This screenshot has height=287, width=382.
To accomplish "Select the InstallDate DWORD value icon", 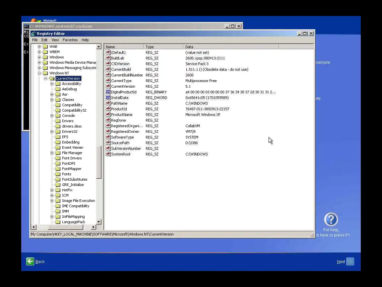I will point(108,97).
